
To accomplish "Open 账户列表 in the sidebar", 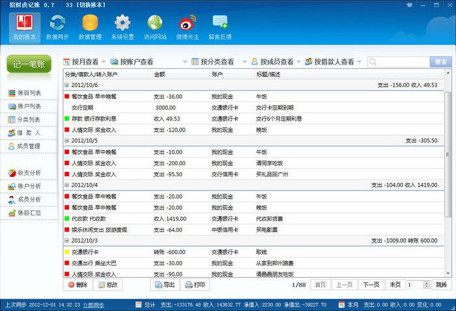I will tap(25, 106).
